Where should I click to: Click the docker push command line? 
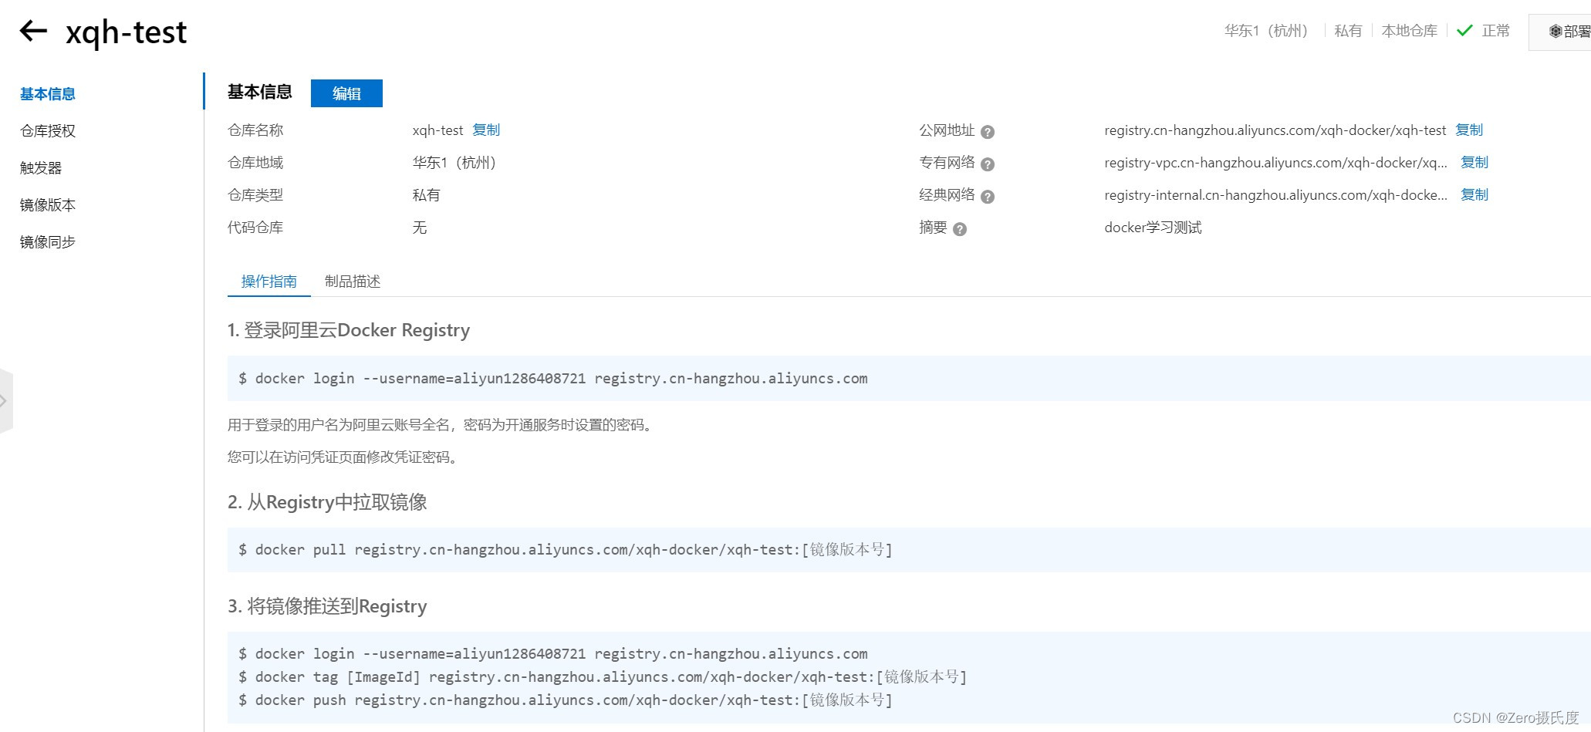click(x=566, y=700)
